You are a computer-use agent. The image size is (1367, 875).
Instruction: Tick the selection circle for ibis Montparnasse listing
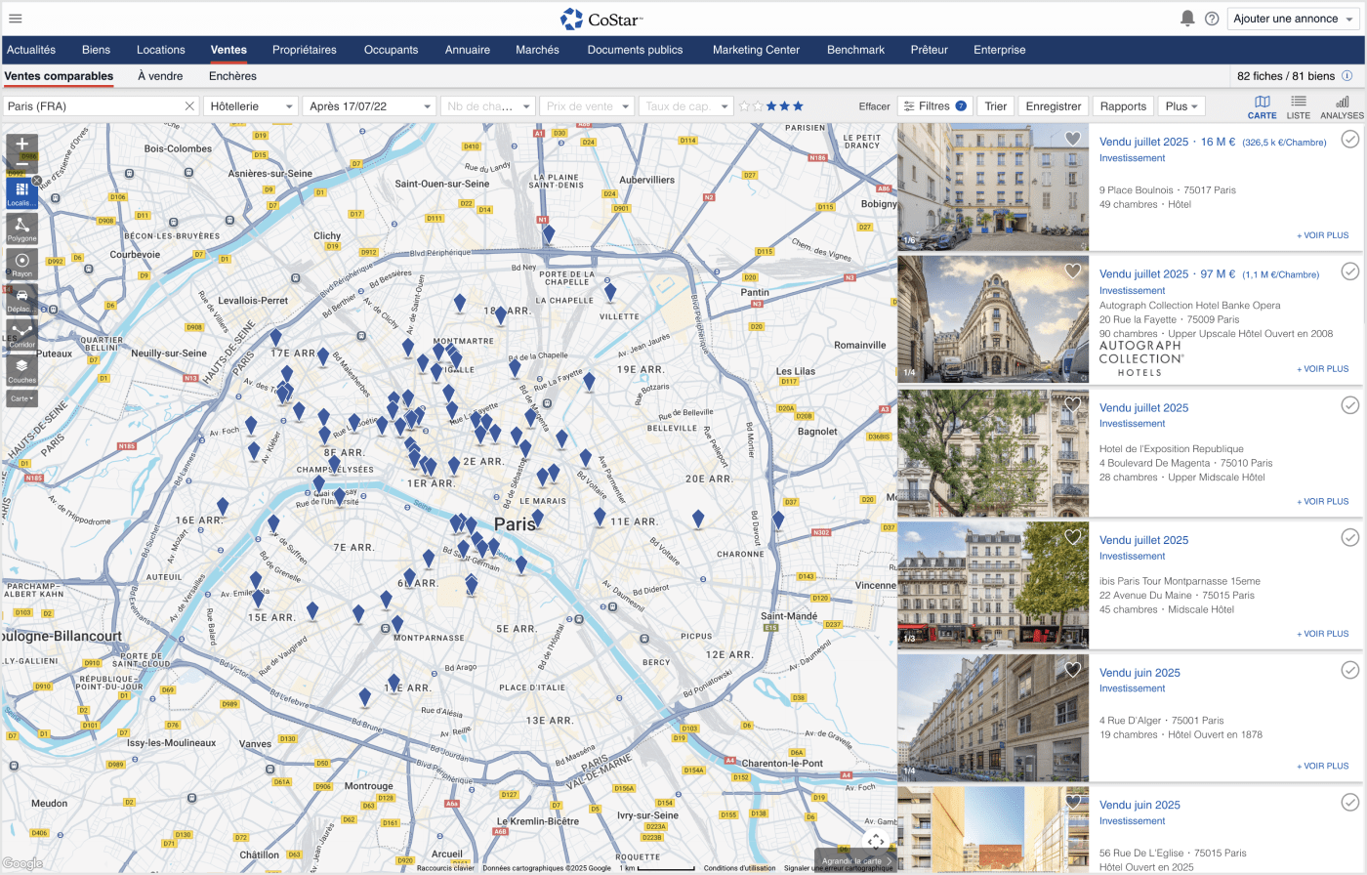[x=1349, y=537]
